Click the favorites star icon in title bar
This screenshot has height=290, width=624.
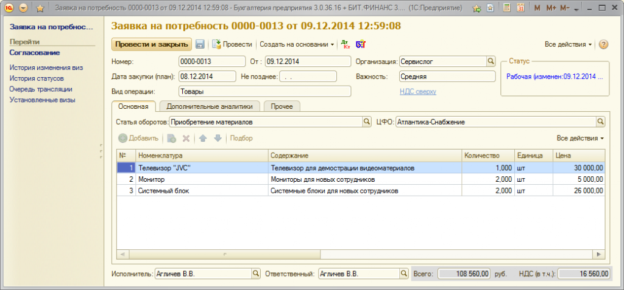(40, 9)
